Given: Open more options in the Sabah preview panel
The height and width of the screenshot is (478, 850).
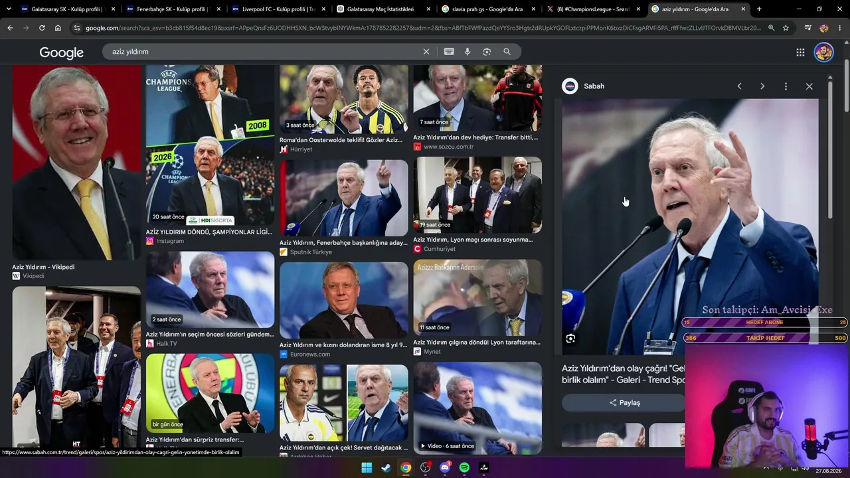Looking at the screenshot, I should 786,86.
